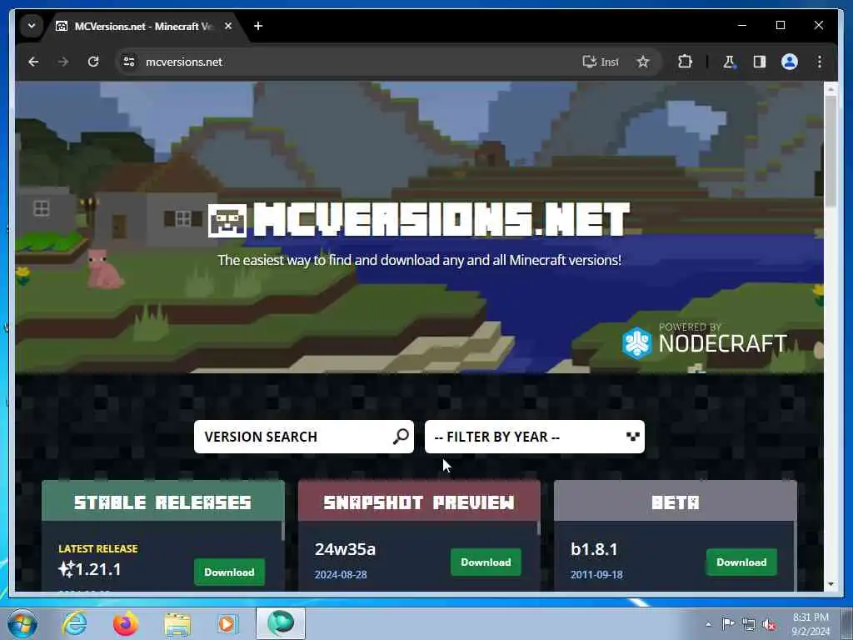Click the network tray icon
853x640 pixels.
749,624
